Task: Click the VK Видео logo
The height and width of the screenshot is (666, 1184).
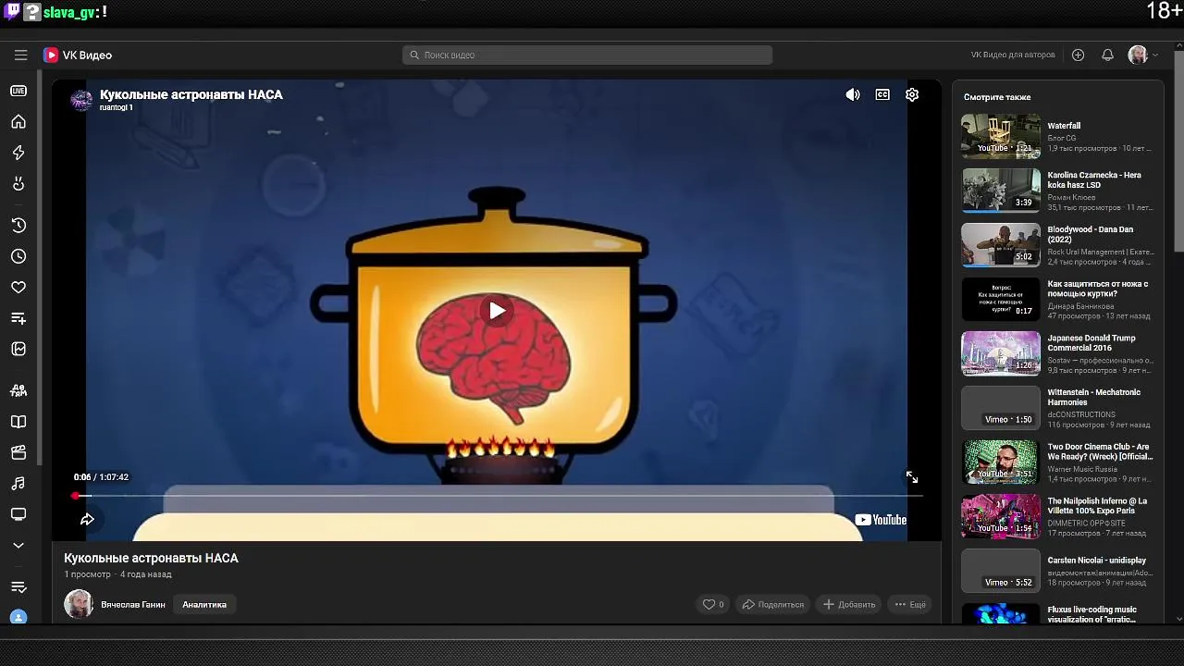Action: tap(78, 55)
